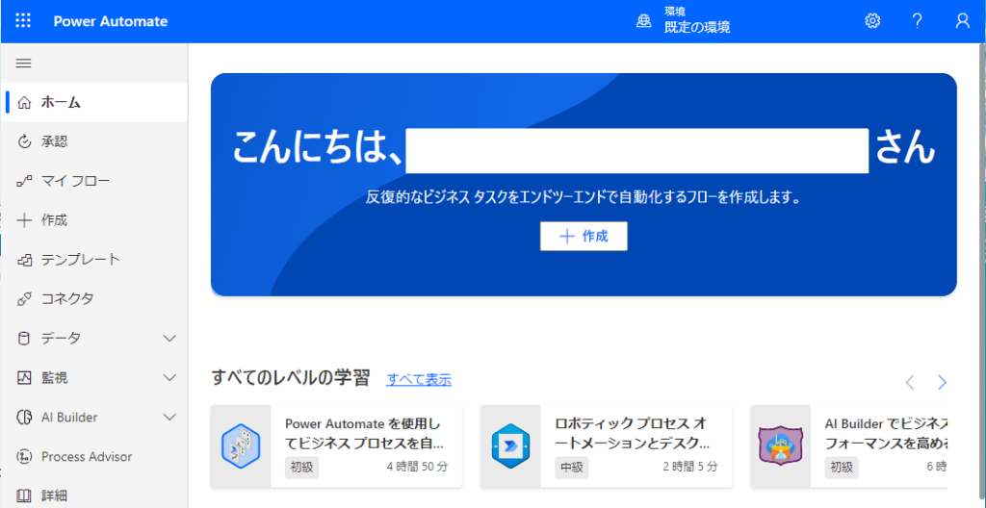Open Process Advisor in the sidebar

[x=94, y=456]
